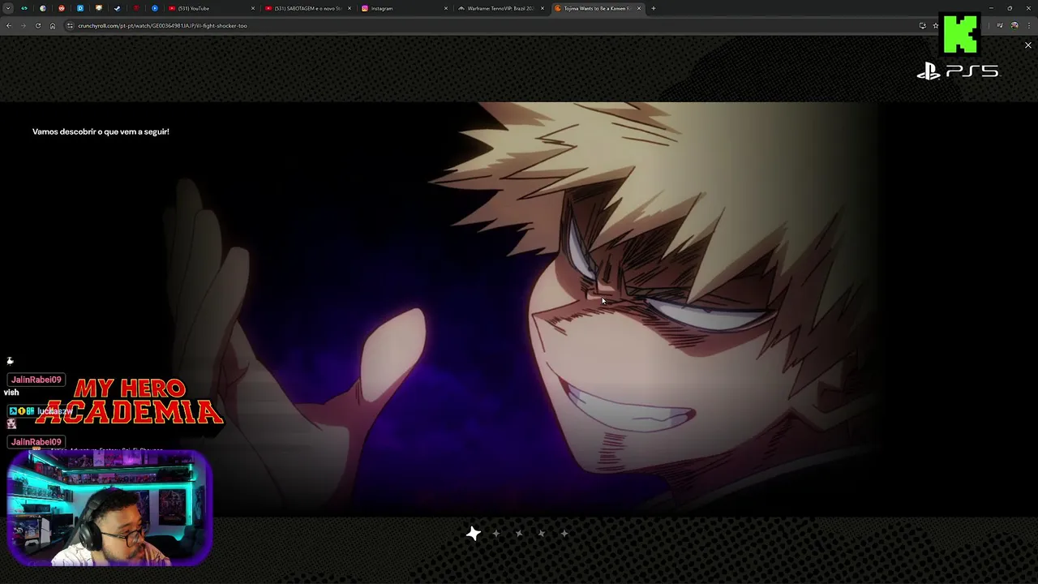Click the install app icon in address bar
1038x584 pixels.
pyautogui.click(x=922, y=25)
